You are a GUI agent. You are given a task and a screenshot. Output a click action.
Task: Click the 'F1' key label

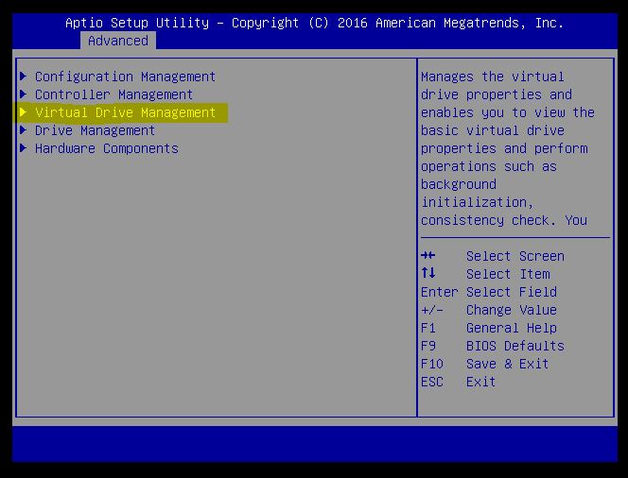pos(428,328)
